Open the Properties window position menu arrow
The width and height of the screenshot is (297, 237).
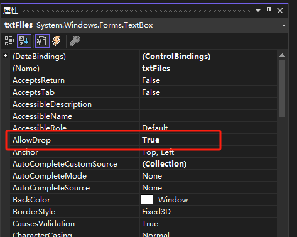coord(258,11)
